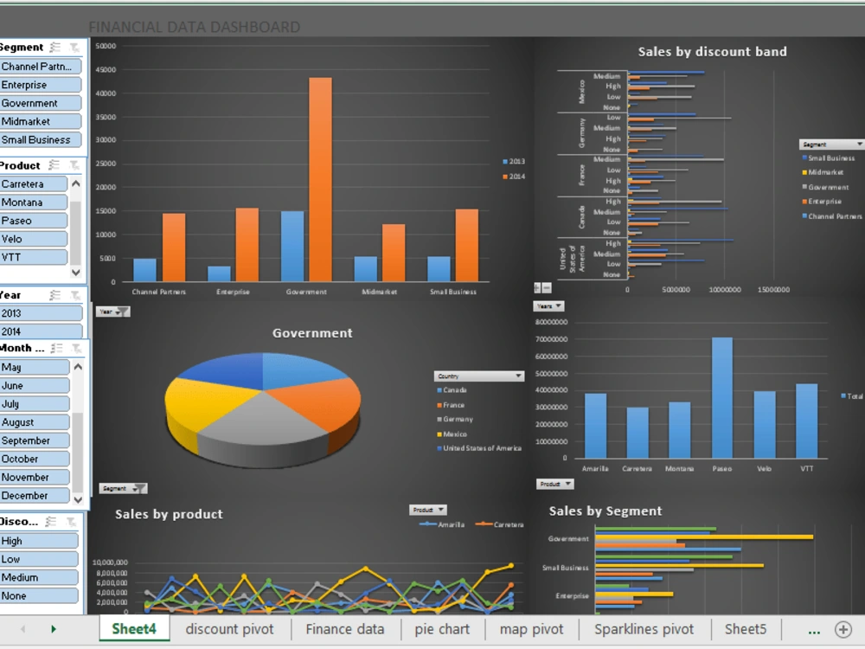Toggle multi-select in the Product slicer

(54, 165)
